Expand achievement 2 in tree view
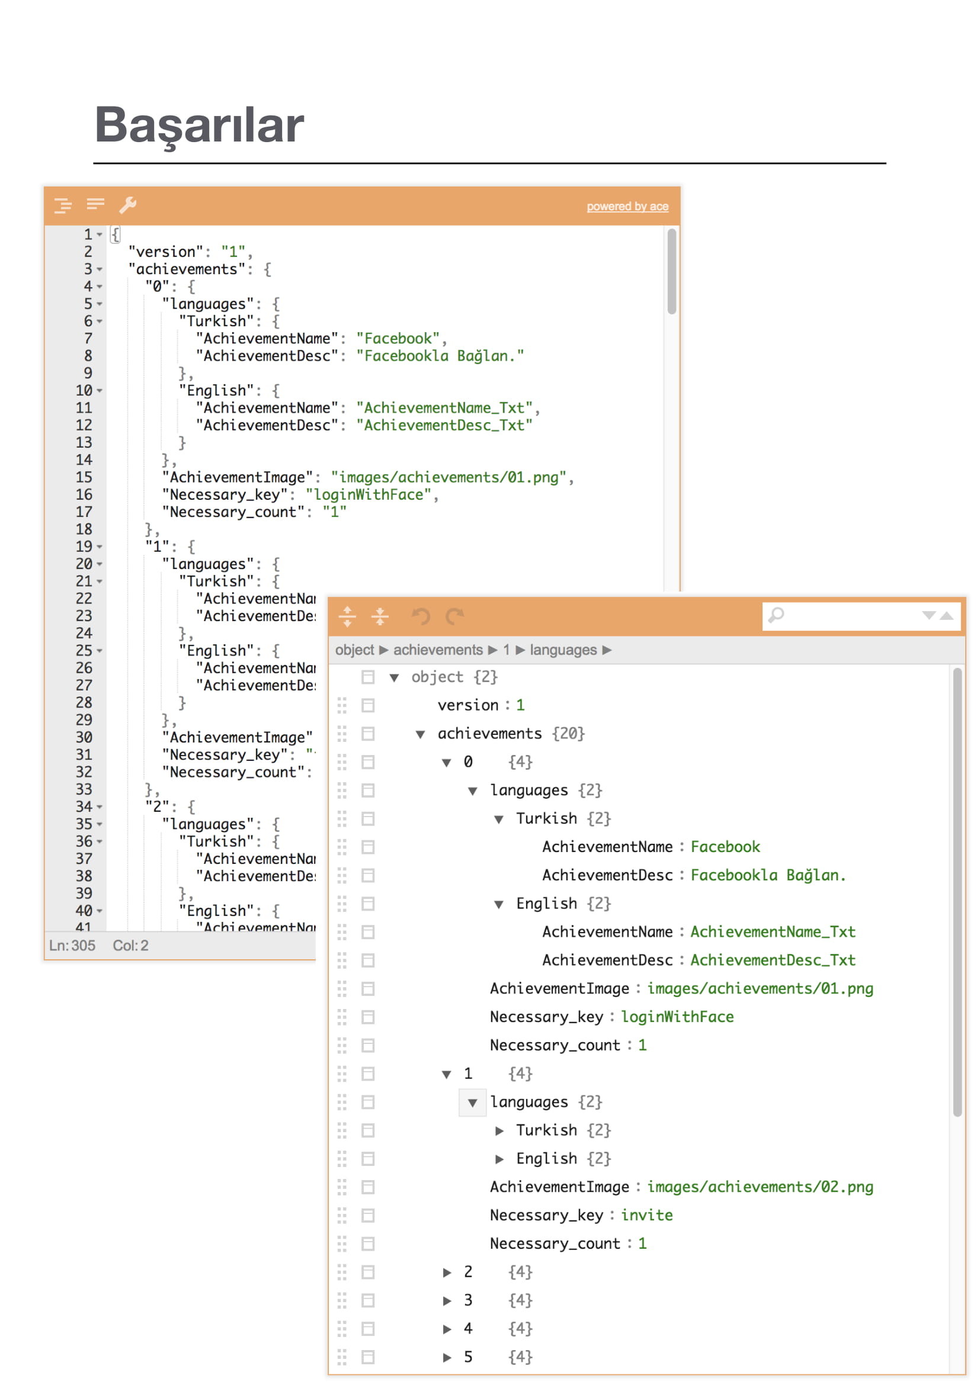980x1385 pixels. tap(447, 1272)
